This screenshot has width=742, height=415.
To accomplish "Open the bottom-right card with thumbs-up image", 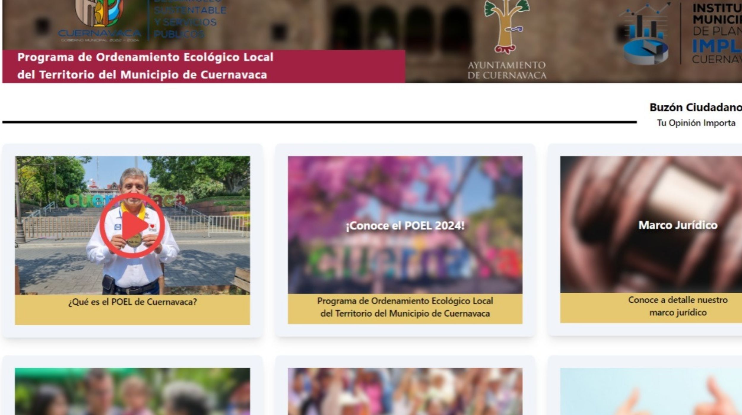I will (x=651, y=391).
